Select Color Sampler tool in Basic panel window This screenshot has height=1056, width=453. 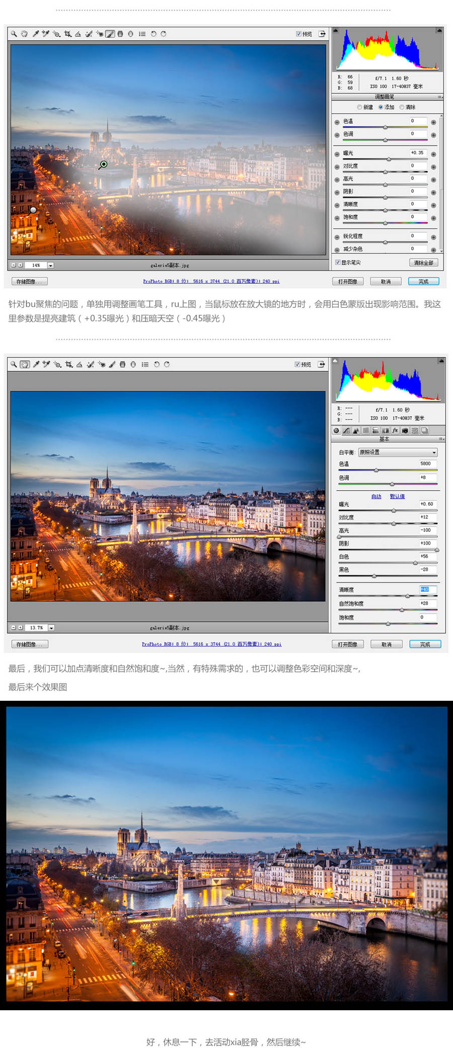tap(46, 364)
